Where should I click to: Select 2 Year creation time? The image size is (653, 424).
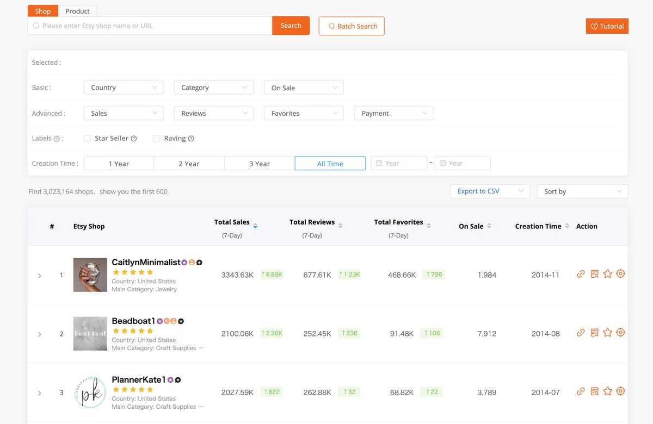pos(189,164)
